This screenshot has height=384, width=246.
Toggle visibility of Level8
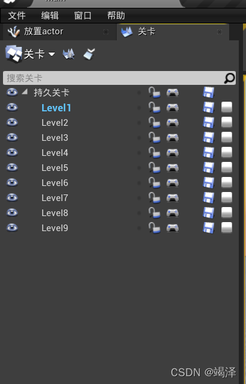[12, 212]
